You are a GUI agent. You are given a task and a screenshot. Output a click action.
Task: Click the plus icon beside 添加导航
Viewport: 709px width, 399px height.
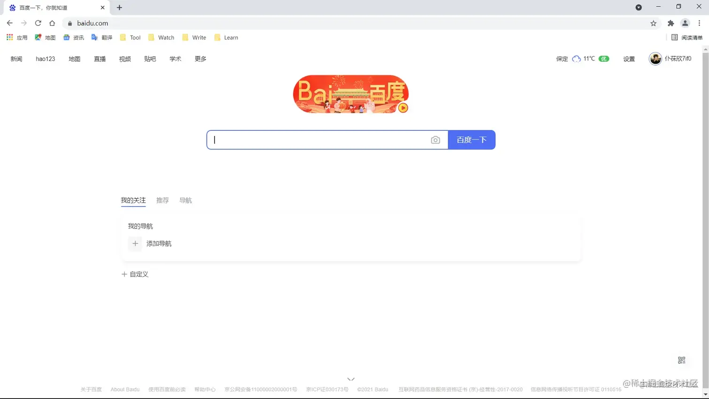pyautogui.click(x=135, y=243)
